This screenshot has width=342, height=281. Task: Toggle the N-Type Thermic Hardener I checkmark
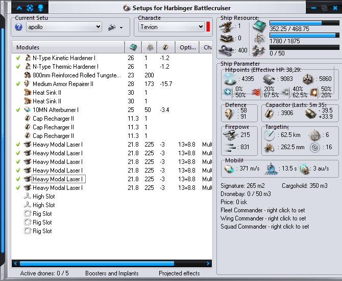coord(18,67)
